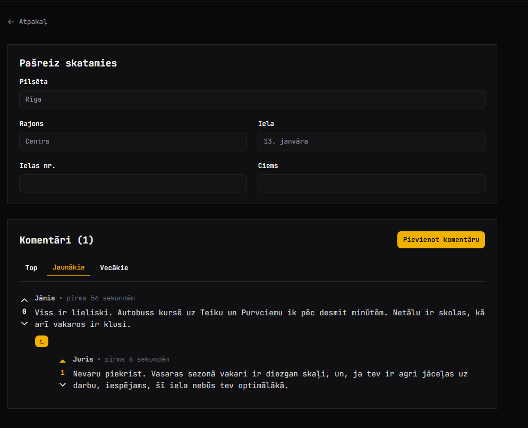Downvote Juris's reply
Screen dimensions: 528x428
[x=63, y=385]
